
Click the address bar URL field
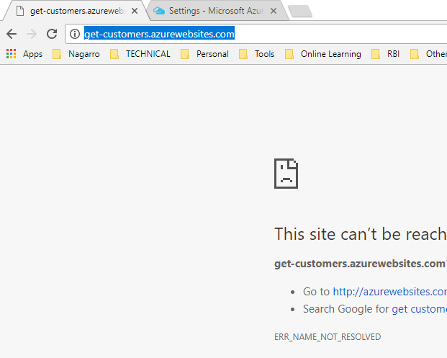tap(256, 34)
